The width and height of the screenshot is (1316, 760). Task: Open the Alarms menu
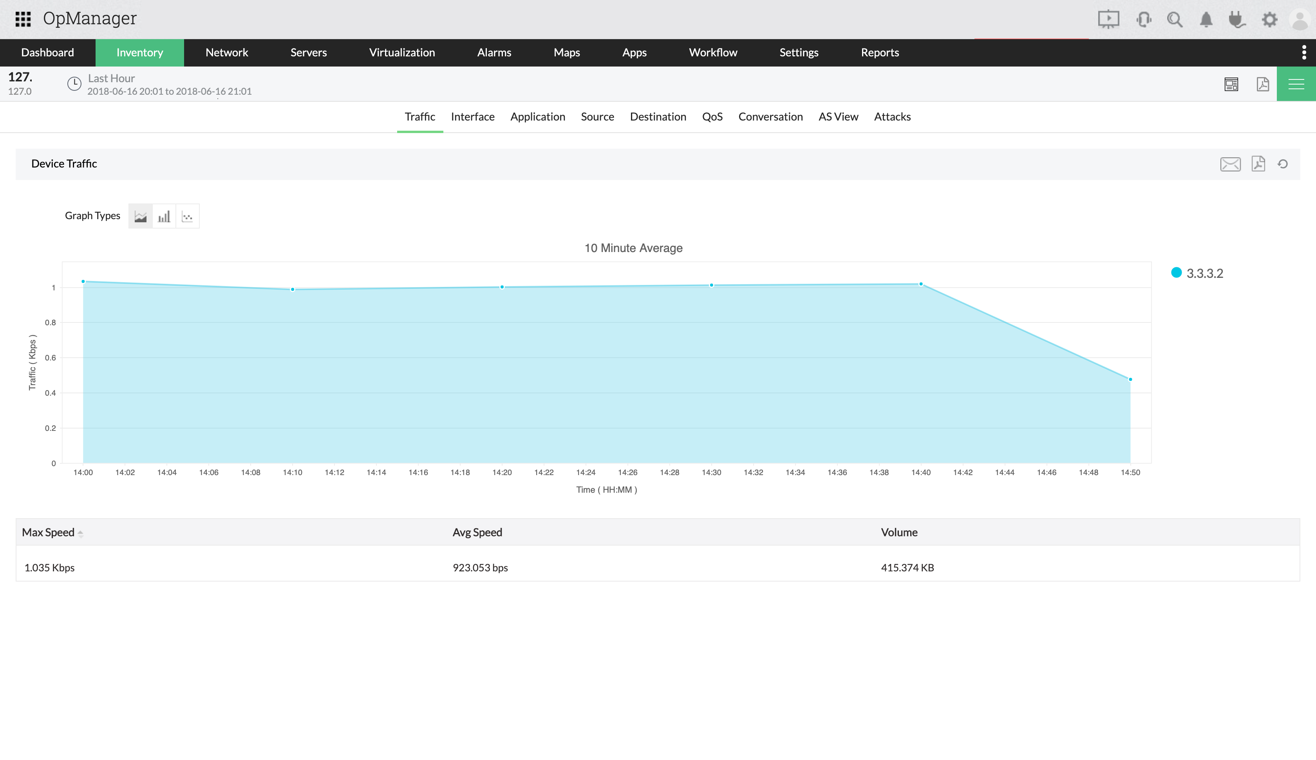[x=493, y=52]
